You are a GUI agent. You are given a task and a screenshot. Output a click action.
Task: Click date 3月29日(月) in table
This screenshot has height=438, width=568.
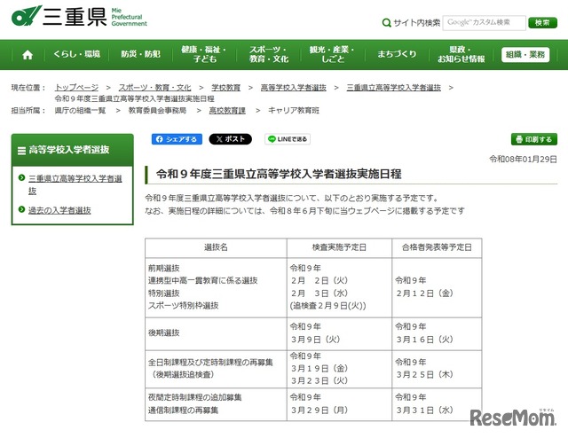click(319, 411)
